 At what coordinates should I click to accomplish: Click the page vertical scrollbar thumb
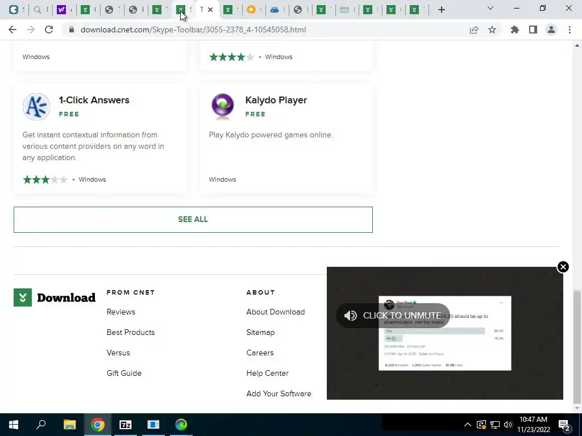point(577,346)
